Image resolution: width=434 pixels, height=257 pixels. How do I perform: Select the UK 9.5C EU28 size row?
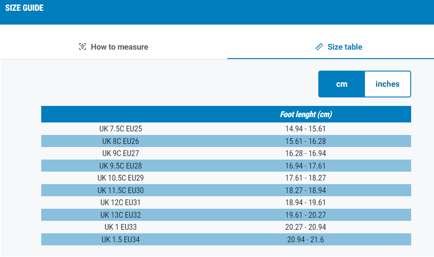(226, 166)
